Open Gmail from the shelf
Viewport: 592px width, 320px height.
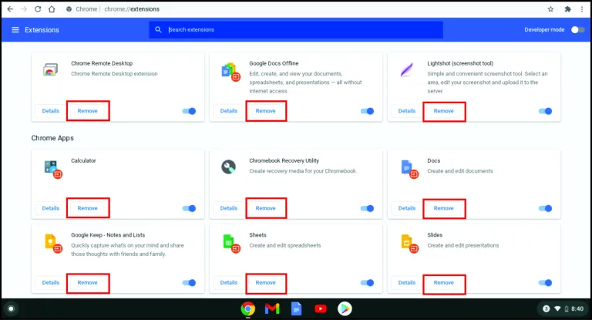[272, 309]
